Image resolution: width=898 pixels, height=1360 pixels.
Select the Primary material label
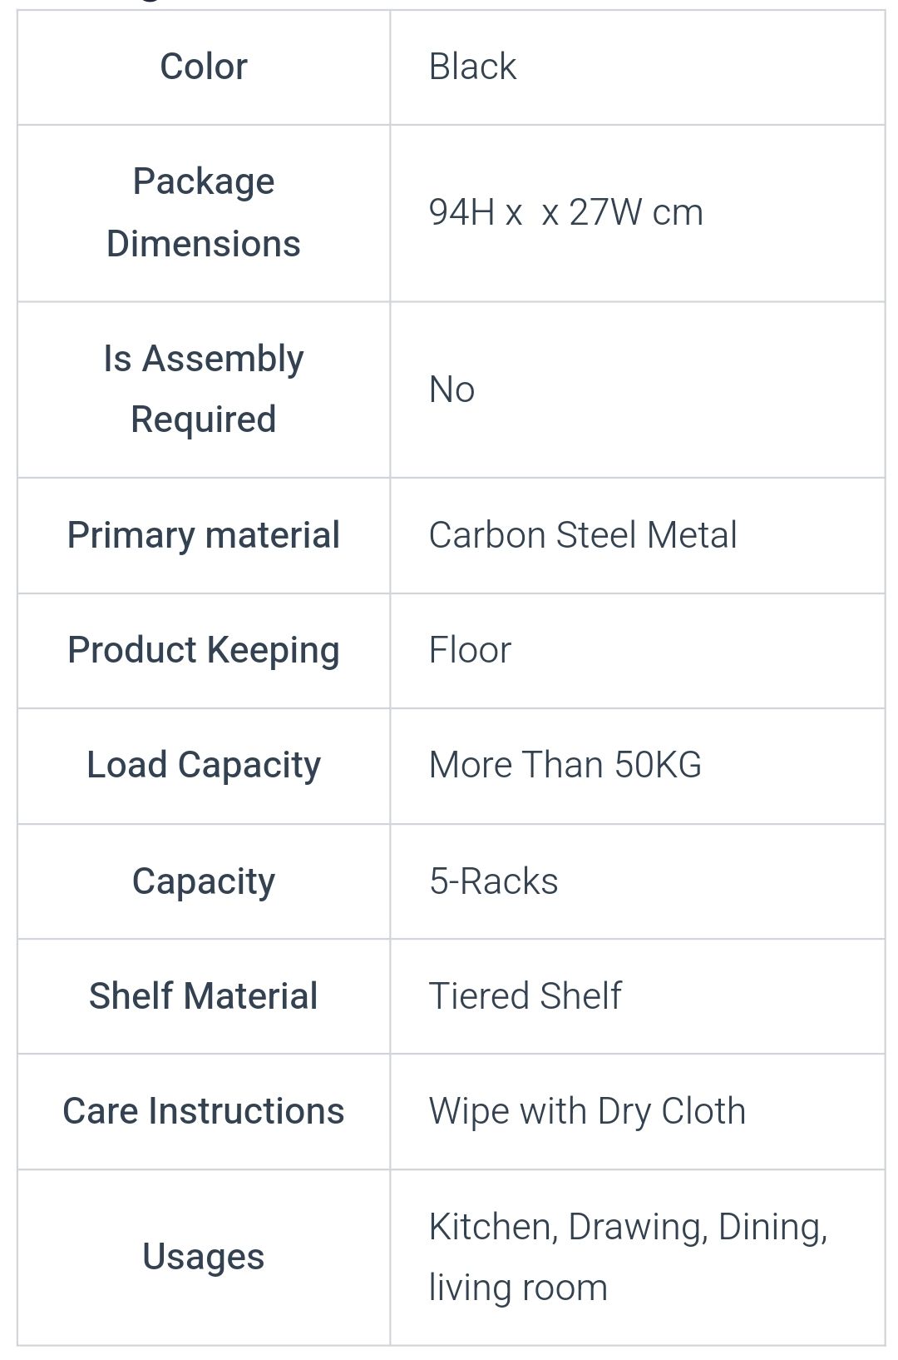tap(204, 535)
